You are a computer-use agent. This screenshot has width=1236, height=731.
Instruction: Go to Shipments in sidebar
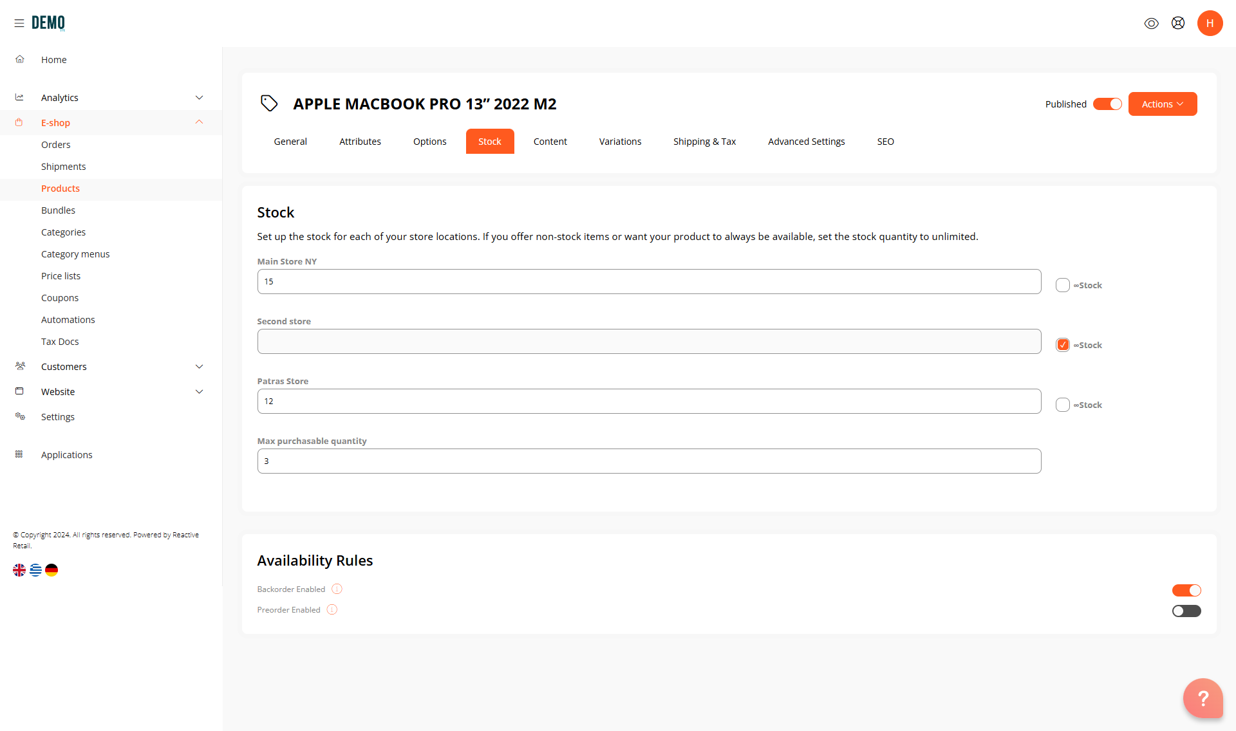[64, 167]
